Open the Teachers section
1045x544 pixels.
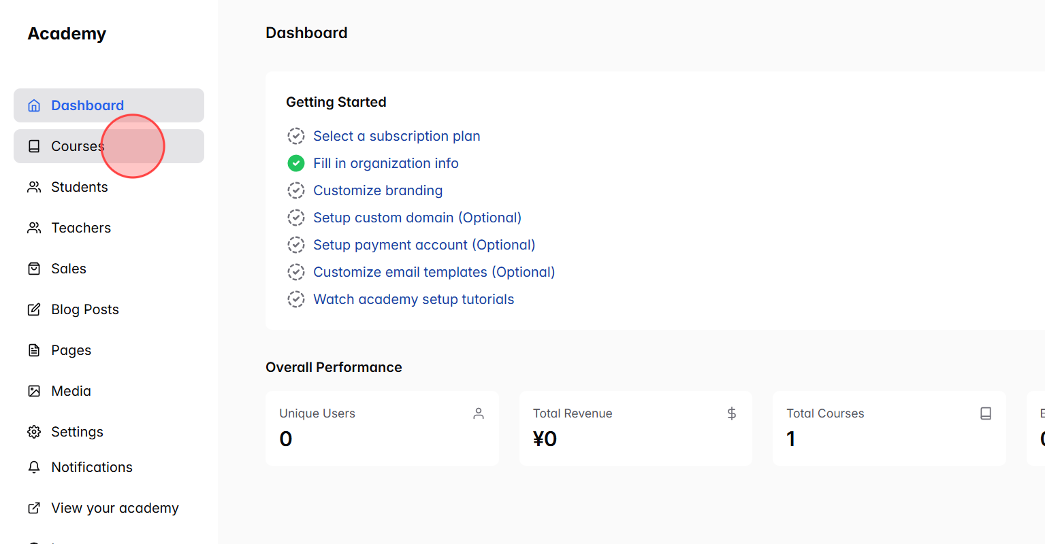(81, 228)
